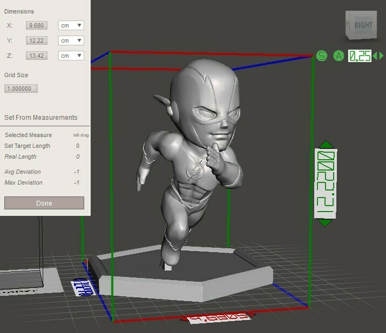Click the Set From Measurements heading
This screenshot has height=333, width=386.
(x=41, y=118)
